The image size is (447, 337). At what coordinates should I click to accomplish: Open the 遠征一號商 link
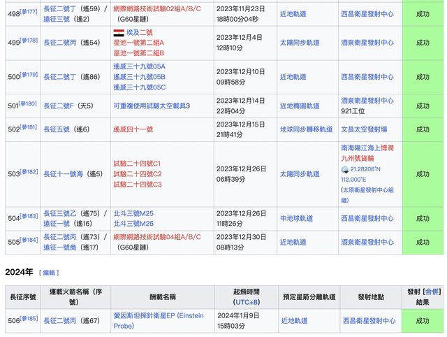tap(60, 248)
